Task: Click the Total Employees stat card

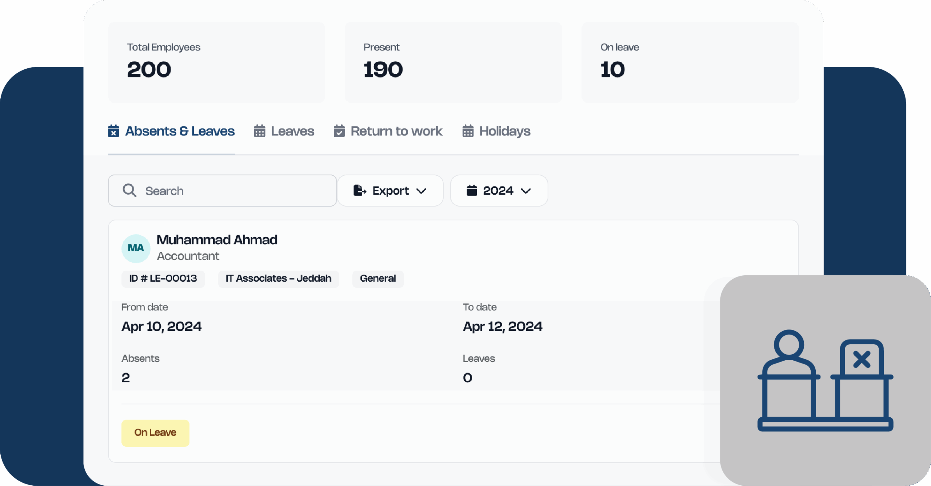Action: click(216, 62)
